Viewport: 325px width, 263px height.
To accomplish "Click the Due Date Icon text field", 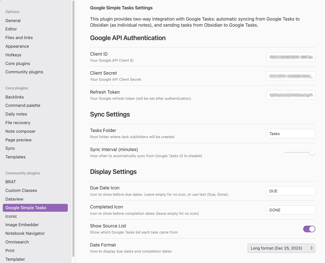I will pyautogui.click(x=291, y=191).
